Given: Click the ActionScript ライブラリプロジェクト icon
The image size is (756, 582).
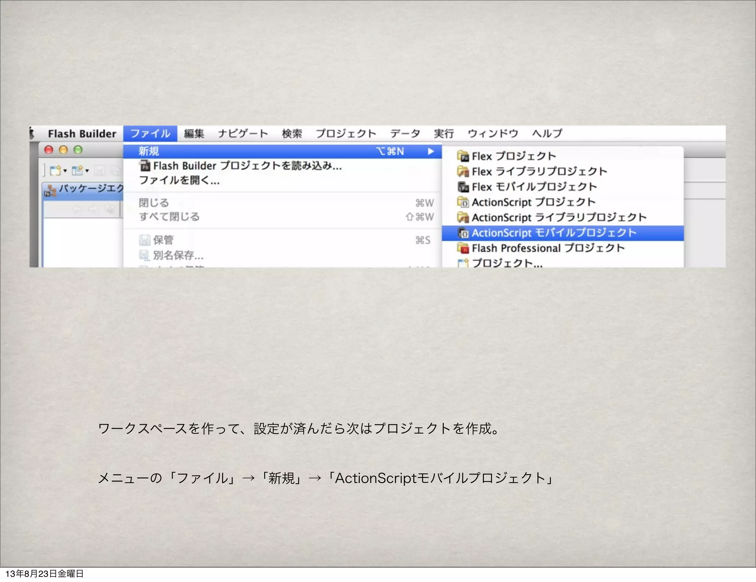Looking at the screenshot, I should [x=463, y=218].
